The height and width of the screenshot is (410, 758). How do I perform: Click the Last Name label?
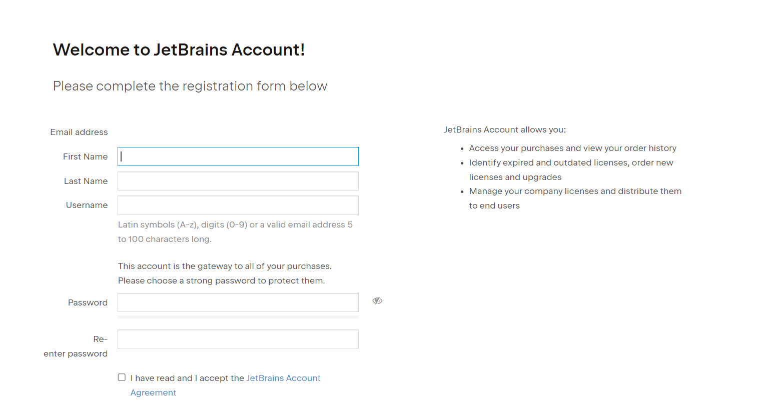(86, 181)
